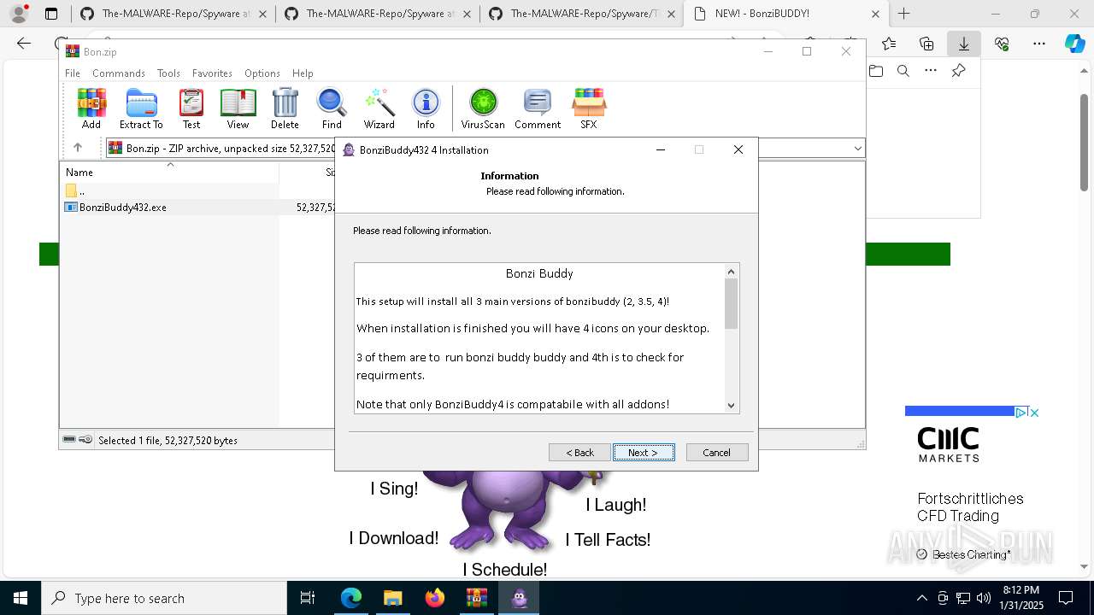Expand the WinRAR address path dropdown
This screenshot has width=1094, height=615.
pyautogui.click(x=857, y=149)
